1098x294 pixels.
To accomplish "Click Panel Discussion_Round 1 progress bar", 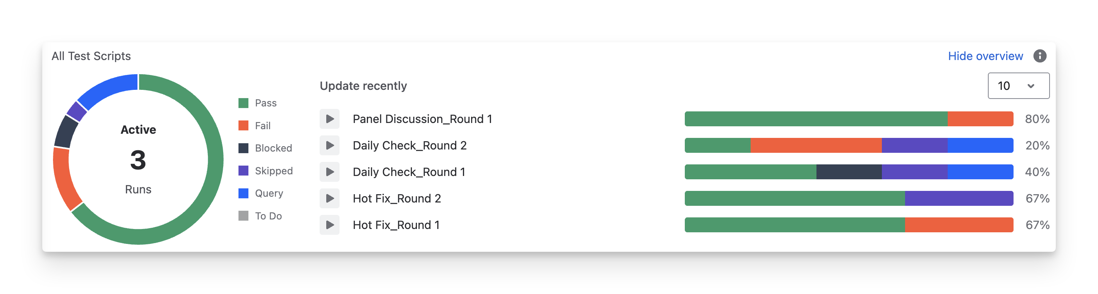I will (848, 119).
